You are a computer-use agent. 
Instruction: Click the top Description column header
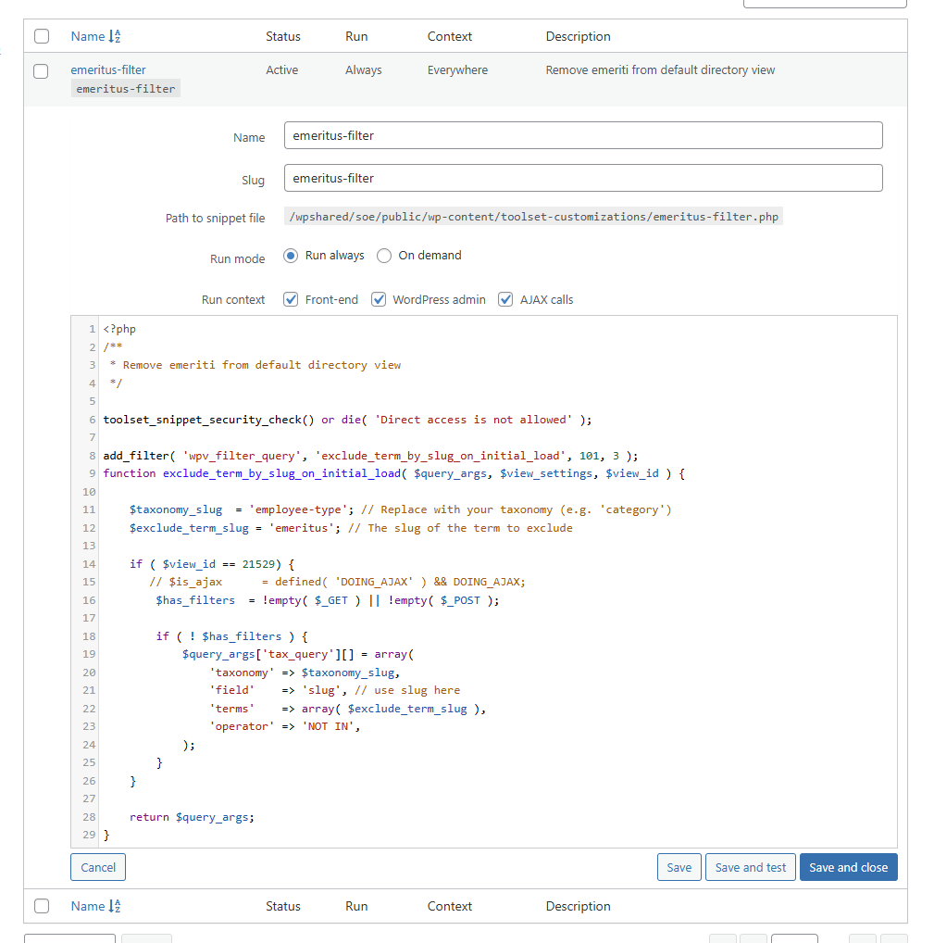click(x=579, y=37)
